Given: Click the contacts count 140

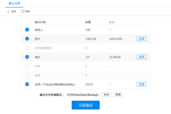Looking at the screenshot, I should pos(88,30).
